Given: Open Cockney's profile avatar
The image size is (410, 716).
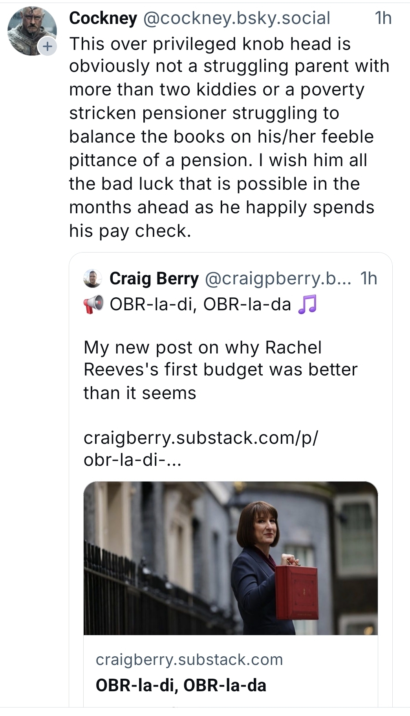Looking at the screenshot, I should pyautogui.click(x=31, y=31).
